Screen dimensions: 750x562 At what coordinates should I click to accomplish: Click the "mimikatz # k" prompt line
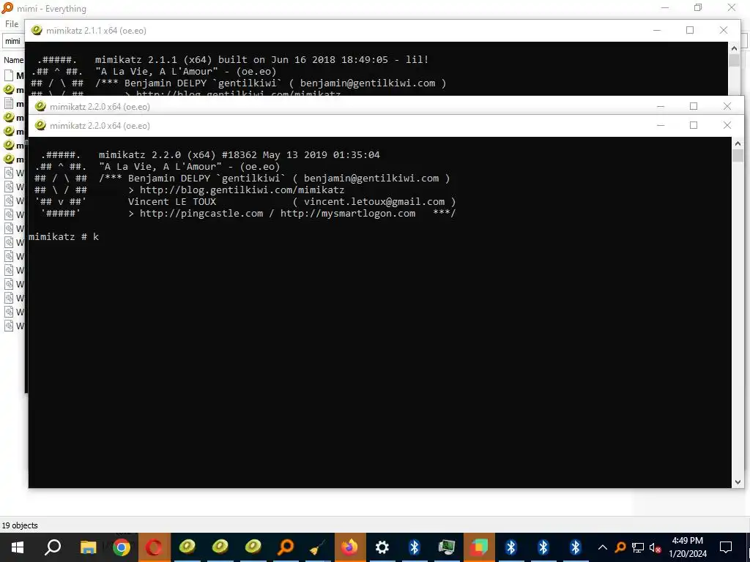point(64,236)
